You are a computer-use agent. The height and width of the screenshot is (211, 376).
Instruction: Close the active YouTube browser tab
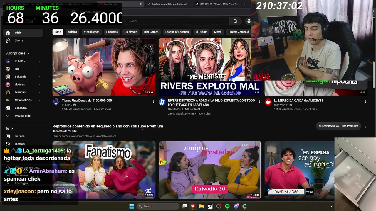pyautogui.click(x=141, y=4)
